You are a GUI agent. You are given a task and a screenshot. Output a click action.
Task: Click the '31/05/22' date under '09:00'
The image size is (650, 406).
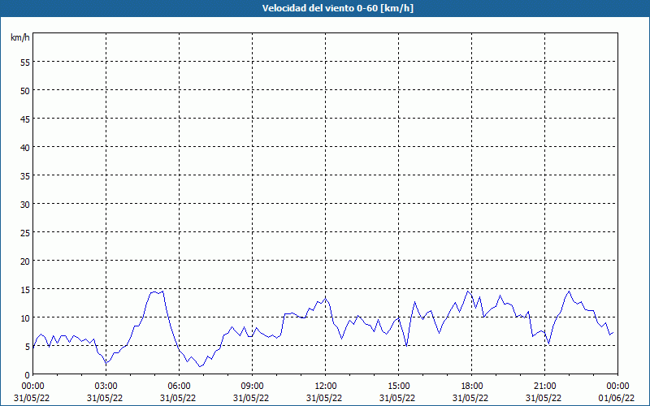(x=251, y=398)
